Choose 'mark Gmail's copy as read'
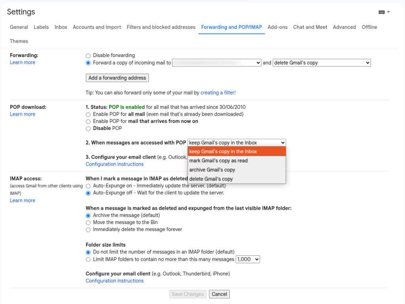Screen dimensions: 405x304 218,161
